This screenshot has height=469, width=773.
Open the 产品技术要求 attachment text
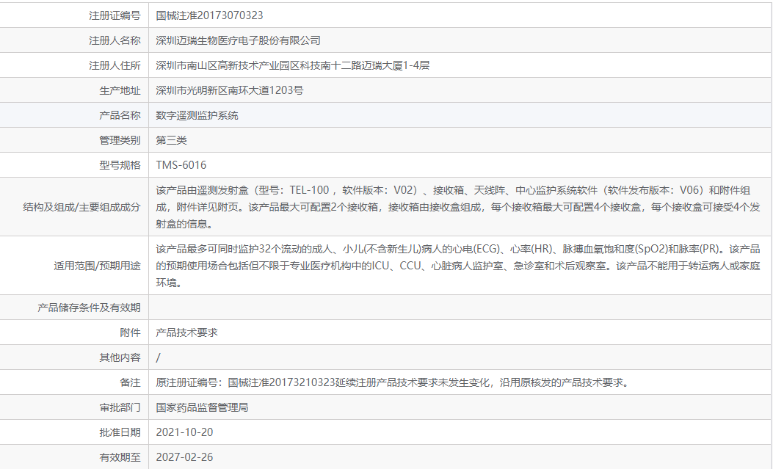click(187, 332)
